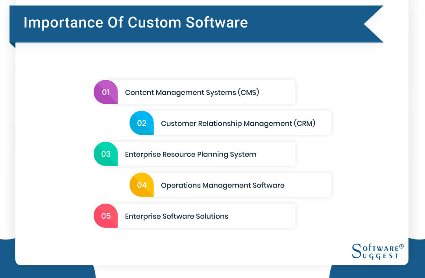The width and height of the screenshot is (425, 278).
Task: Toggle the Operations Management Software entry
Action: pos(223,185)
